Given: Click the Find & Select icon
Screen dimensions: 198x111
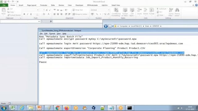Looking at the screenshot, I should pos(177,12).
